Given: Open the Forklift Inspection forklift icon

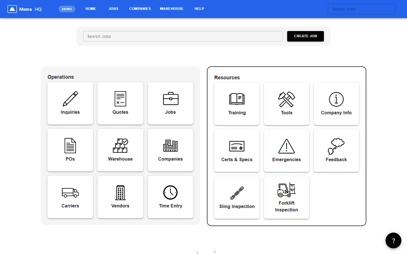Looking at the screenshot, I should click(x=287, y=190).
